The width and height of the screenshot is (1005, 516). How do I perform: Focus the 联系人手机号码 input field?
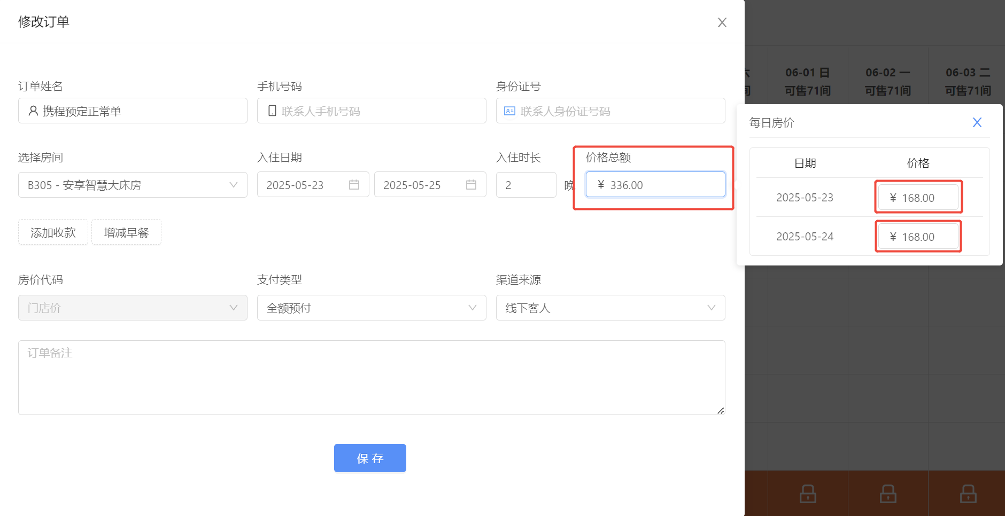click(x=372, y=111)
